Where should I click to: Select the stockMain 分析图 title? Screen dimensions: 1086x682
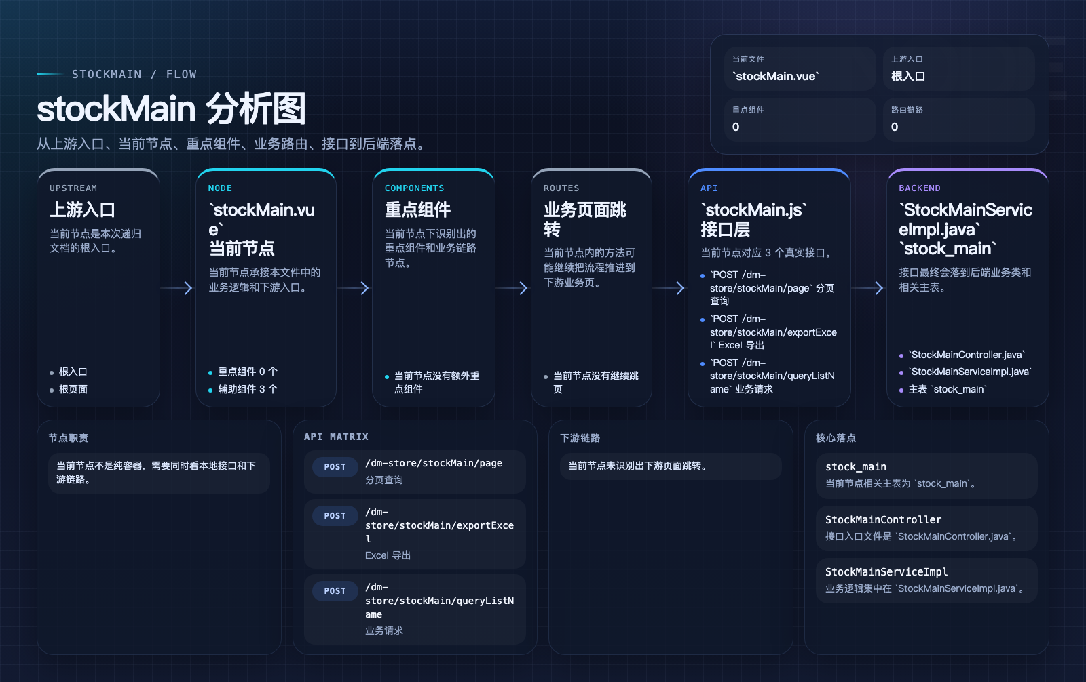coord(171,109)
